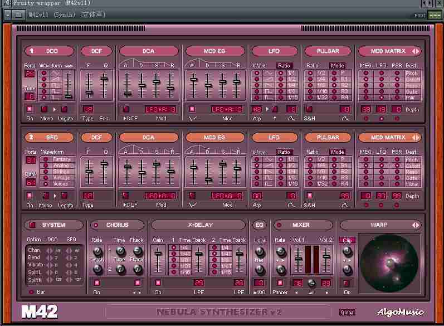Viewport: 444px width, 326px height.
Task: Click the 2 SFO header button
Action: 50,138
